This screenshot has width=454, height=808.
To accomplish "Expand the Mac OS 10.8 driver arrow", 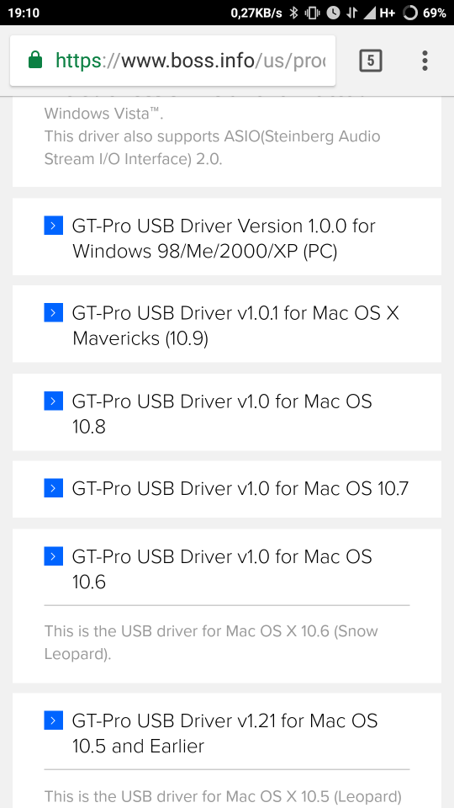I will click(54, 401).
